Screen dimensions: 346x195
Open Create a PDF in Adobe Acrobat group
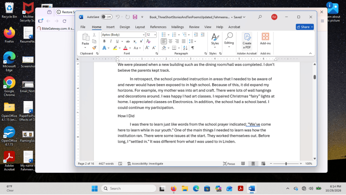click(x=247, y=41)
